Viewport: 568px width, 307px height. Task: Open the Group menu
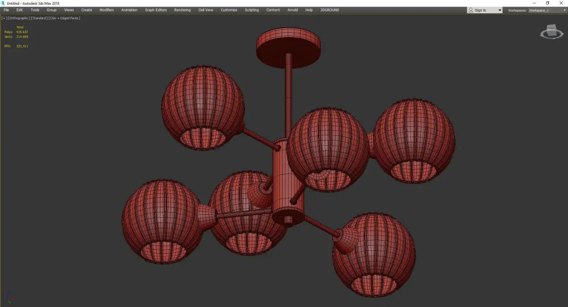[x=52, y=10]
